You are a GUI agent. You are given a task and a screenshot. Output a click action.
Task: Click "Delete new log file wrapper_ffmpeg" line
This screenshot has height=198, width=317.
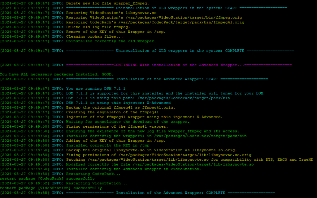point(107,3)
